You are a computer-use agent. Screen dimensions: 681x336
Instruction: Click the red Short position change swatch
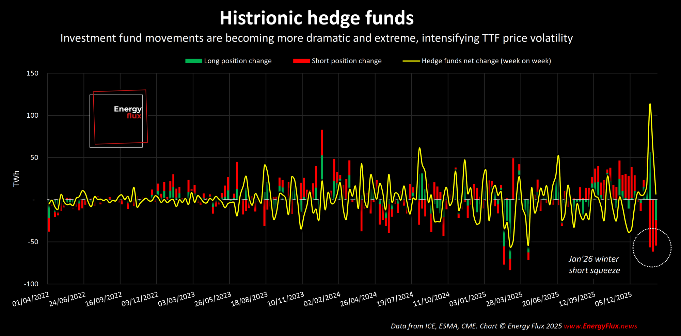(301, 61)
